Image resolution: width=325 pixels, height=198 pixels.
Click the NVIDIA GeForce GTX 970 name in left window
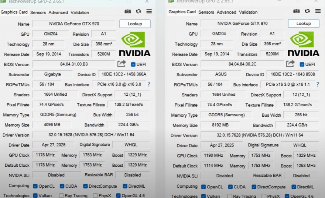coord(74,24)
